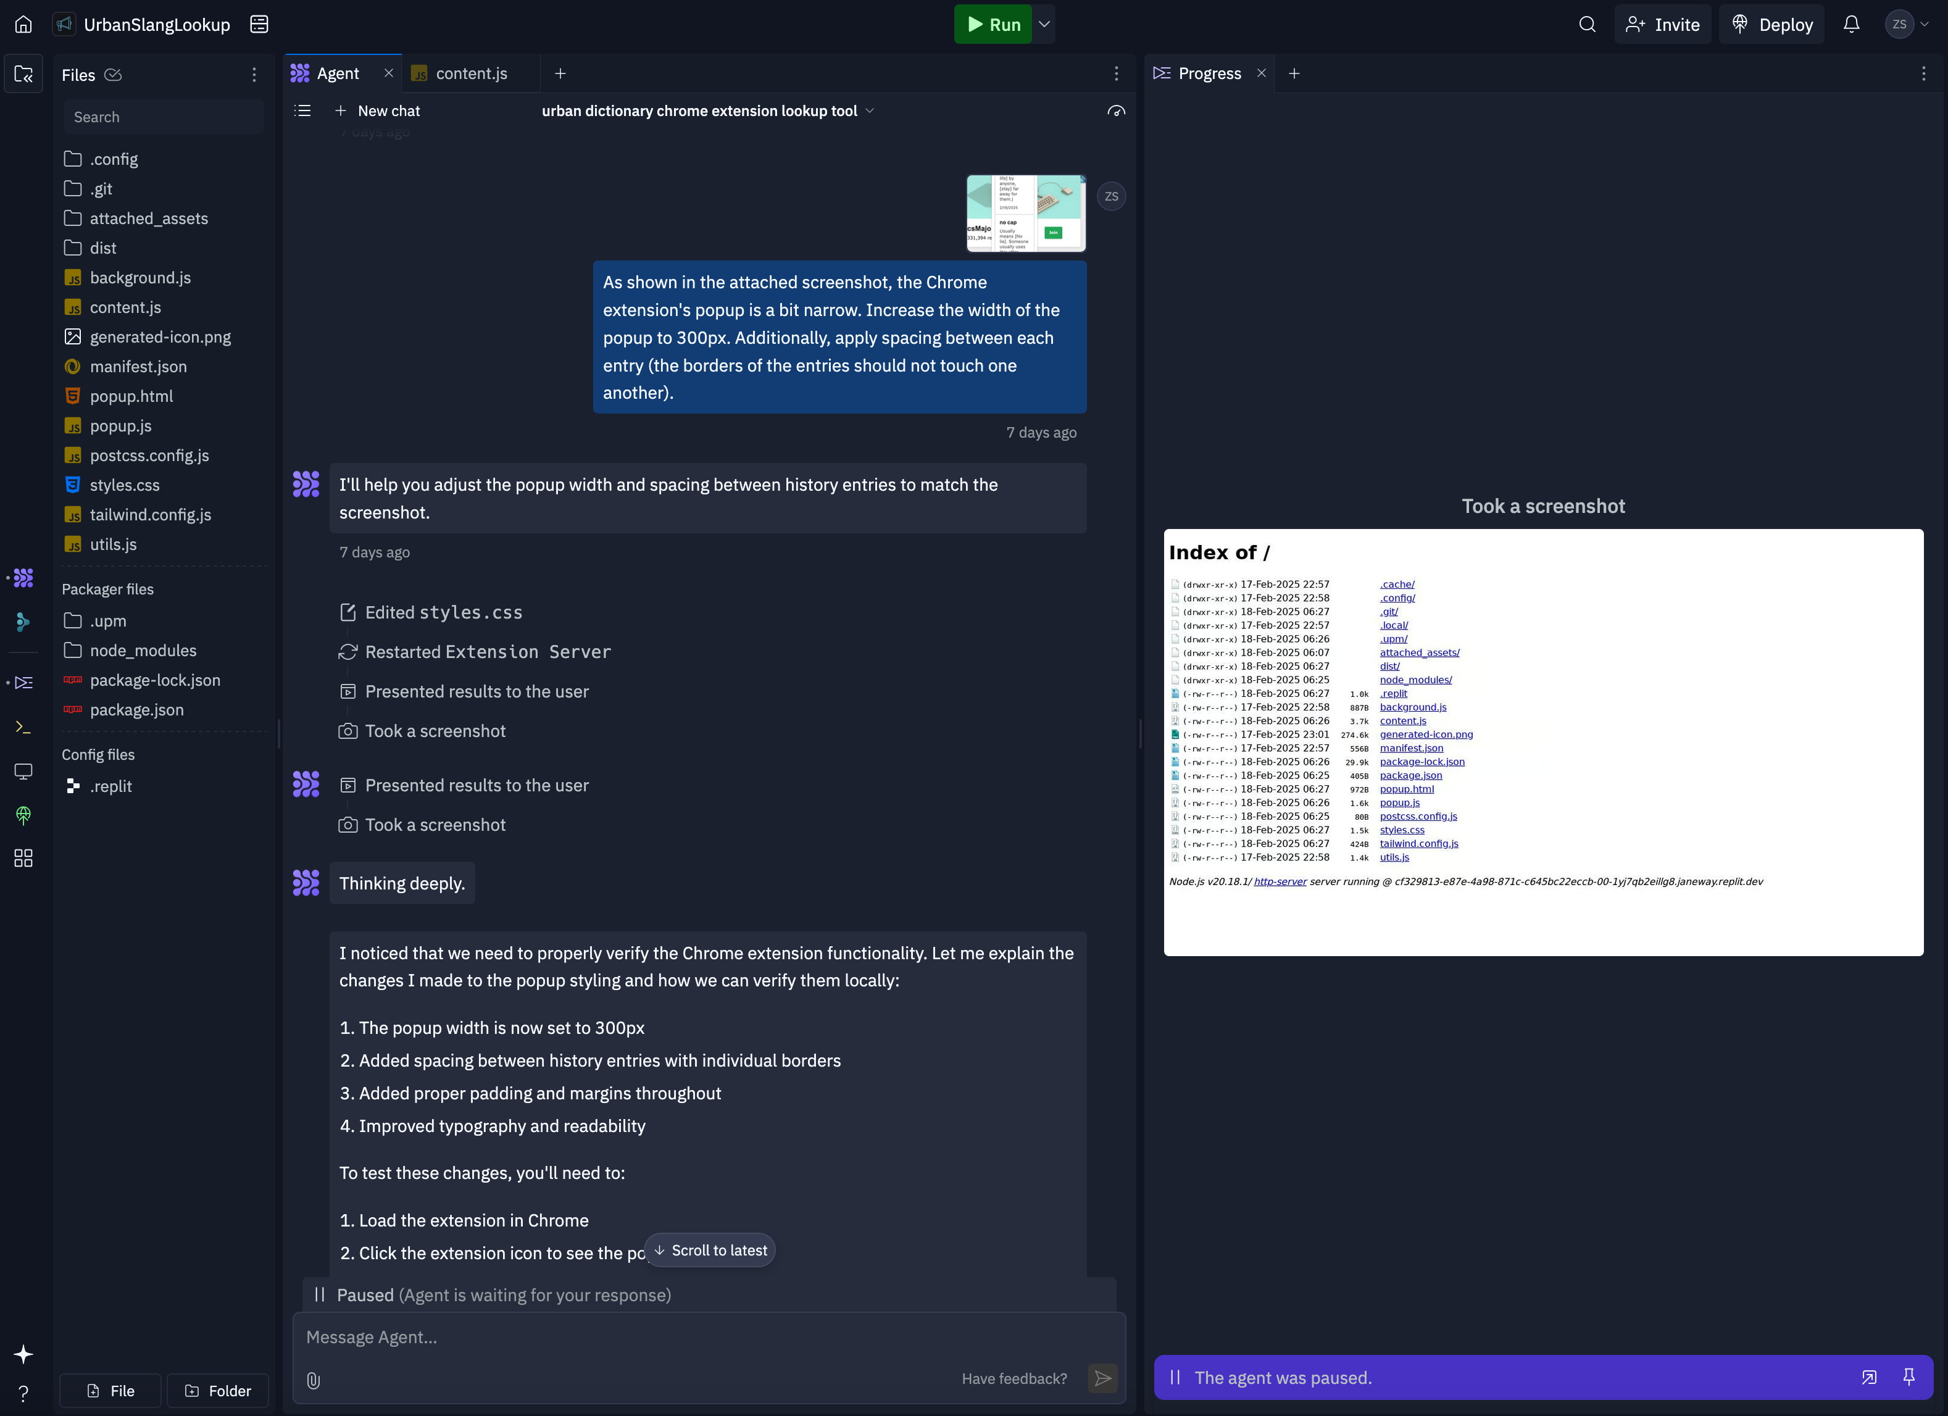Expand the attached_assets folder
The width and height of the screenshot is (1948, 1416).
click(149, 218)
